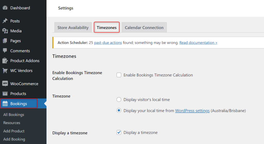The width and height of the screenshot is (264, 144).
Task: Enable Bookings Timezone Calculation checkbox
Action: 119,75
